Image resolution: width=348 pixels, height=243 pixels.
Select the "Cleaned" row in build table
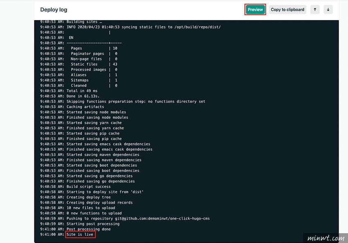(79, 86)
